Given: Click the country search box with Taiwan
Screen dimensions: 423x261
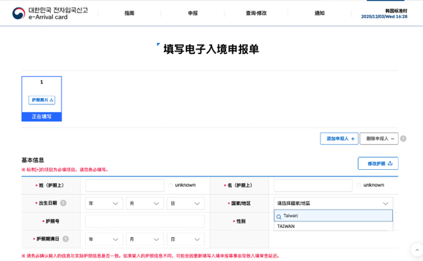Looking at the screenshot, I should point(333,215).
